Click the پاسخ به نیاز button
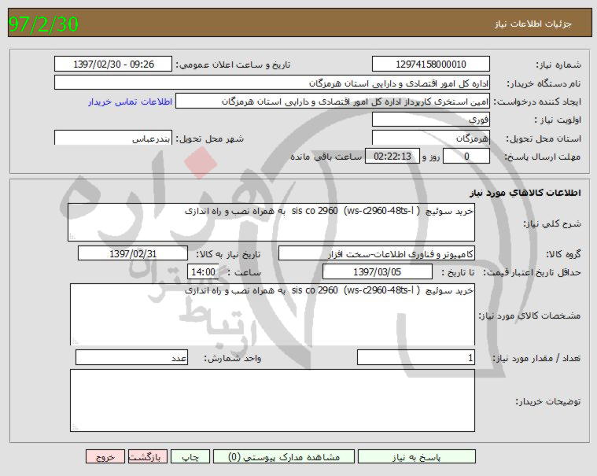 417,456
